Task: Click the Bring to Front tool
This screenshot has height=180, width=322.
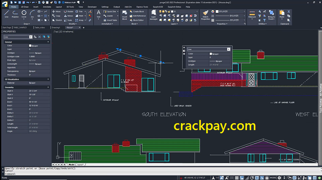Action: [x=271, y=15]
